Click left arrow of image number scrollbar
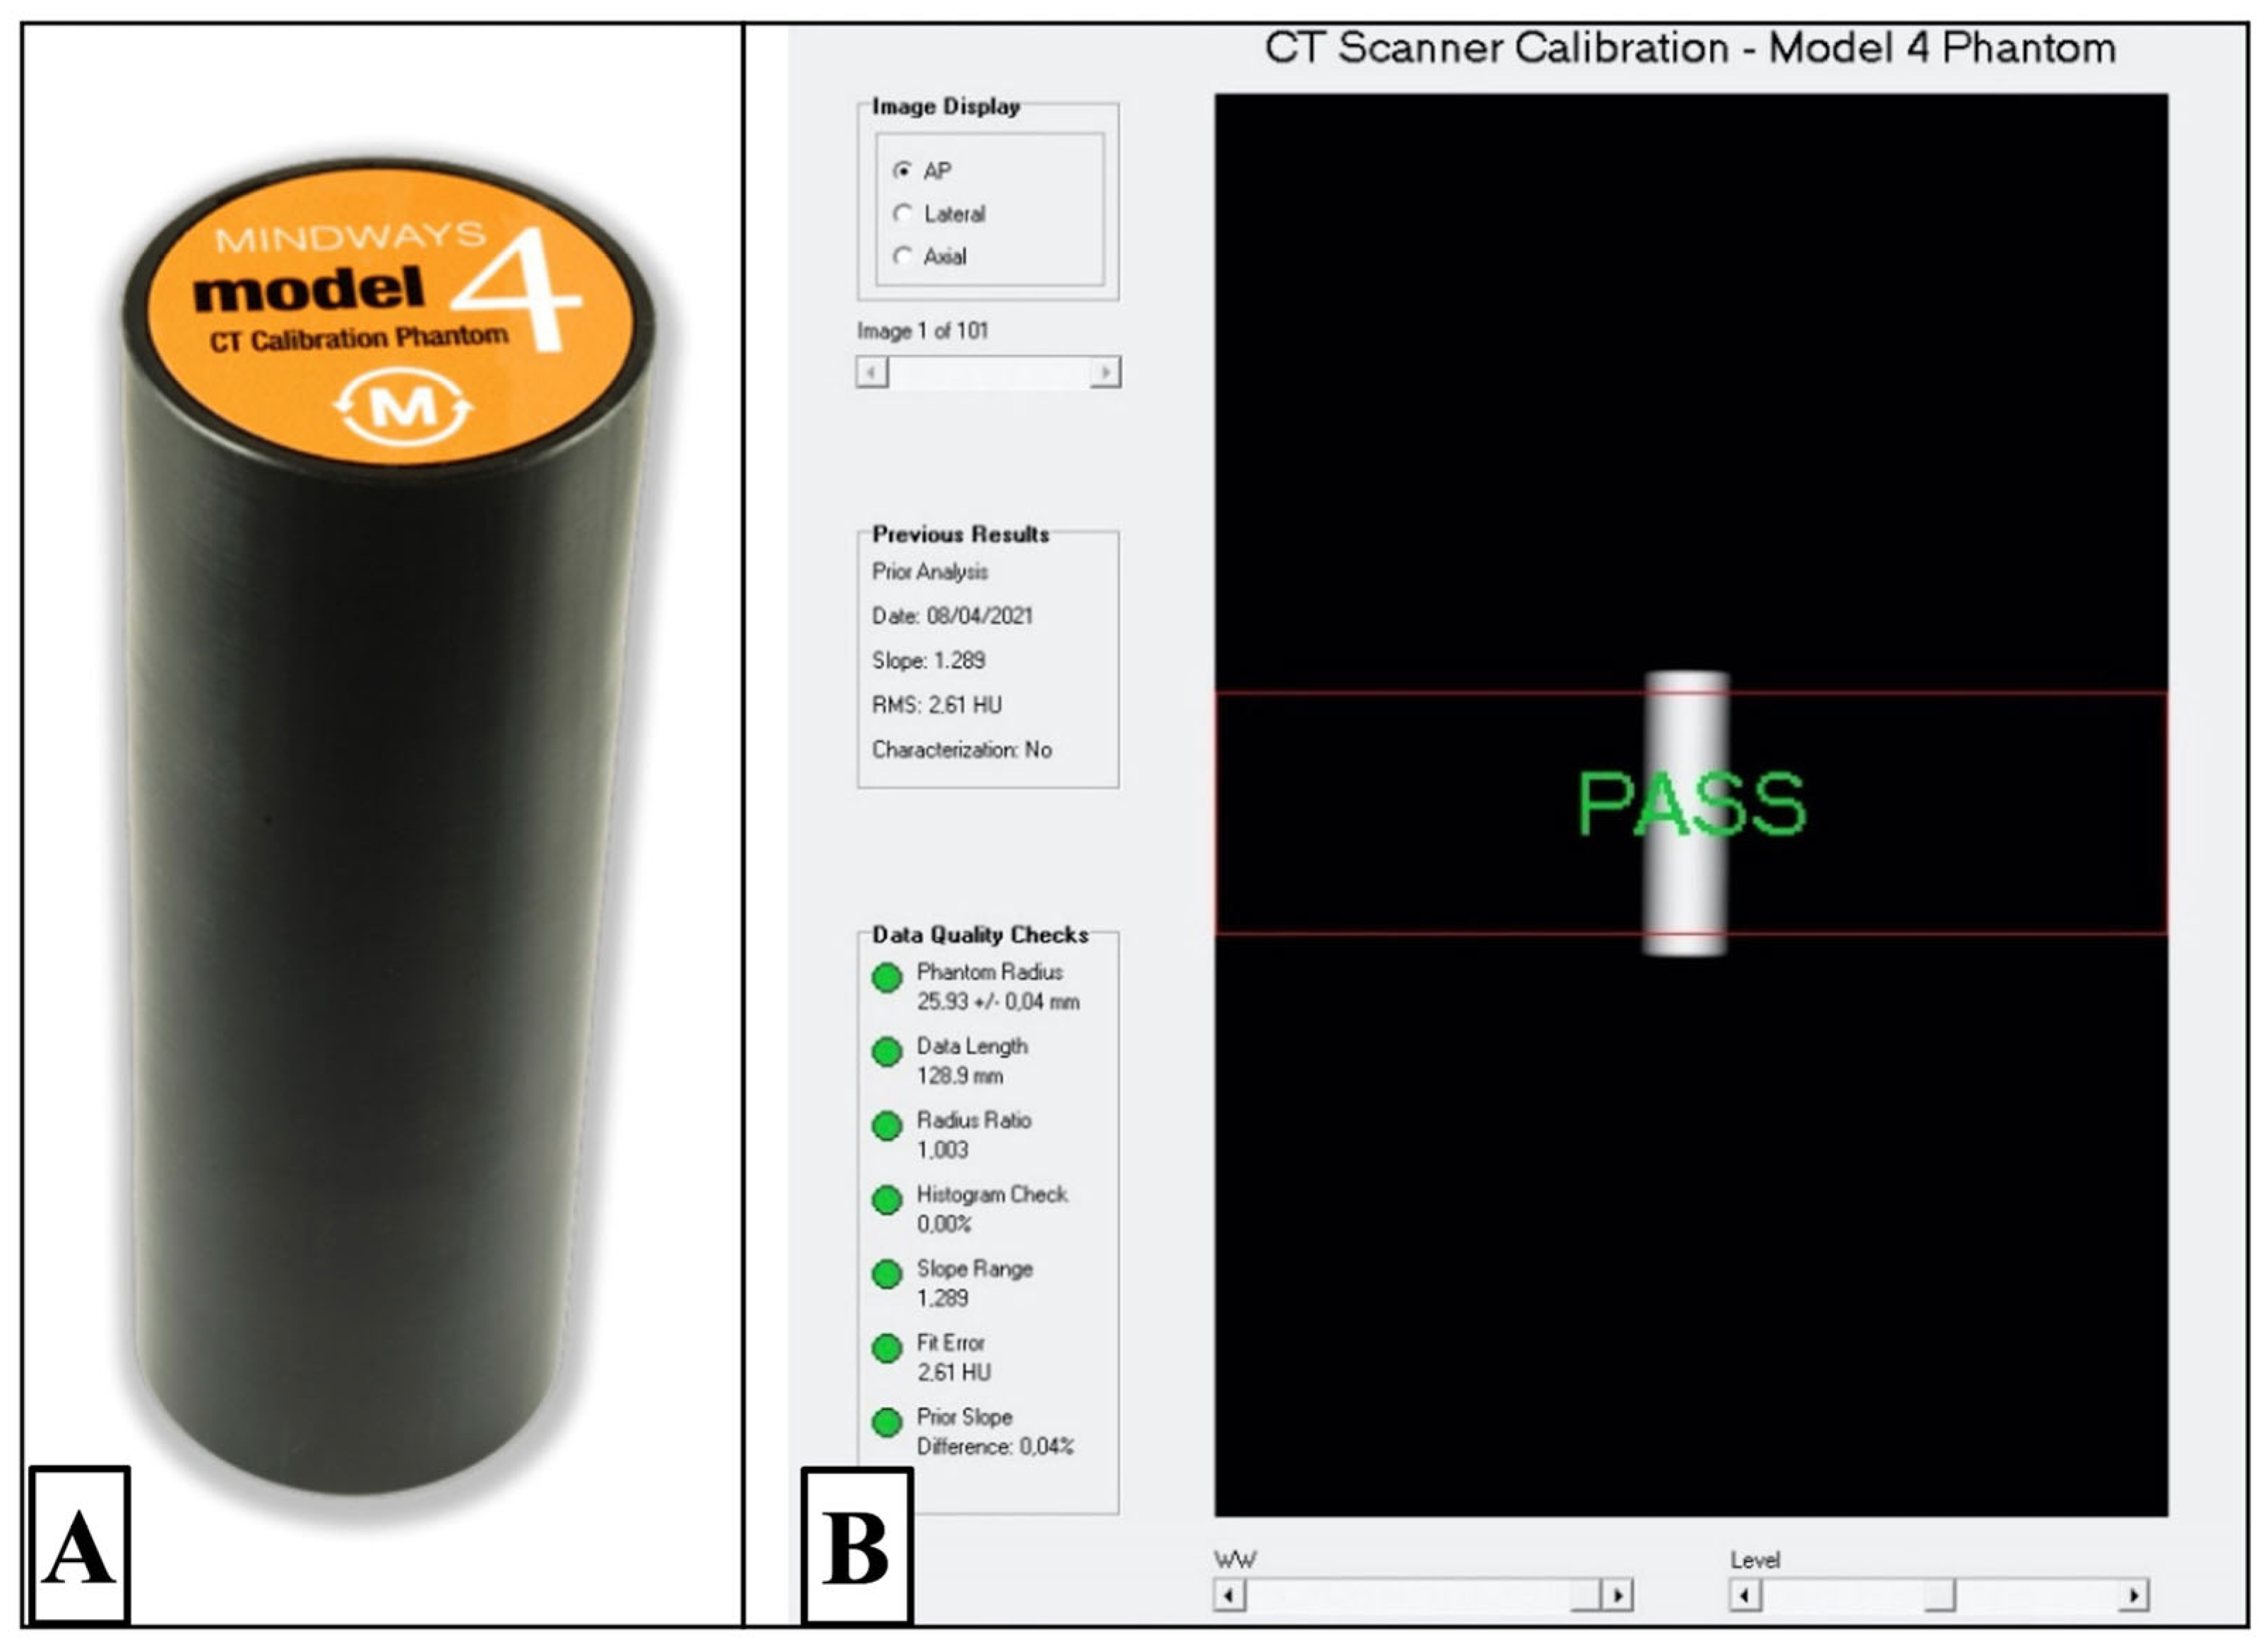 (x=872, y=373)
